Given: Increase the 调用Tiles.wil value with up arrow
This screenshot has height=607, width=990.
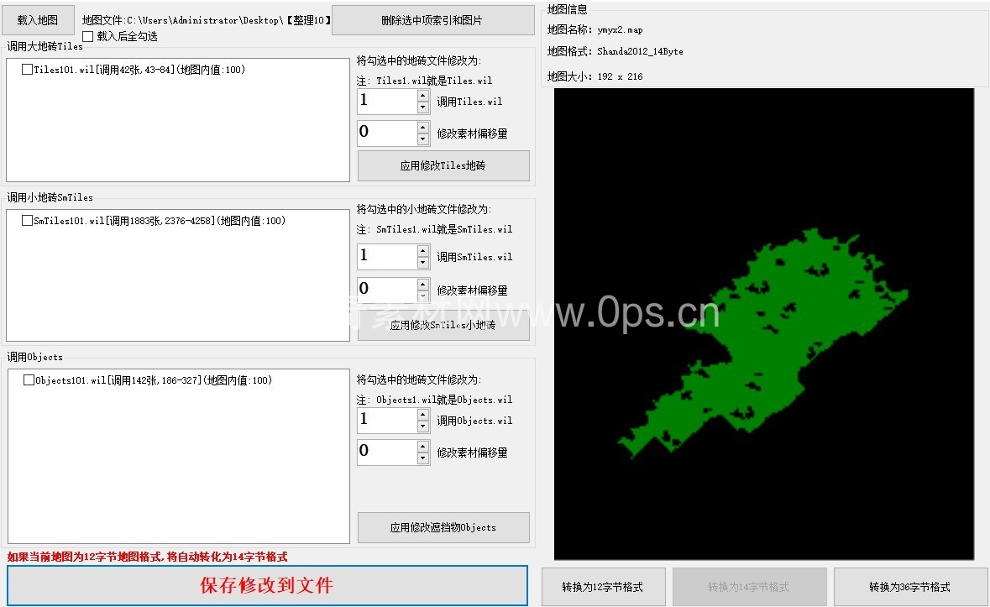Looking at the screenshot, I should pos(423,96).
